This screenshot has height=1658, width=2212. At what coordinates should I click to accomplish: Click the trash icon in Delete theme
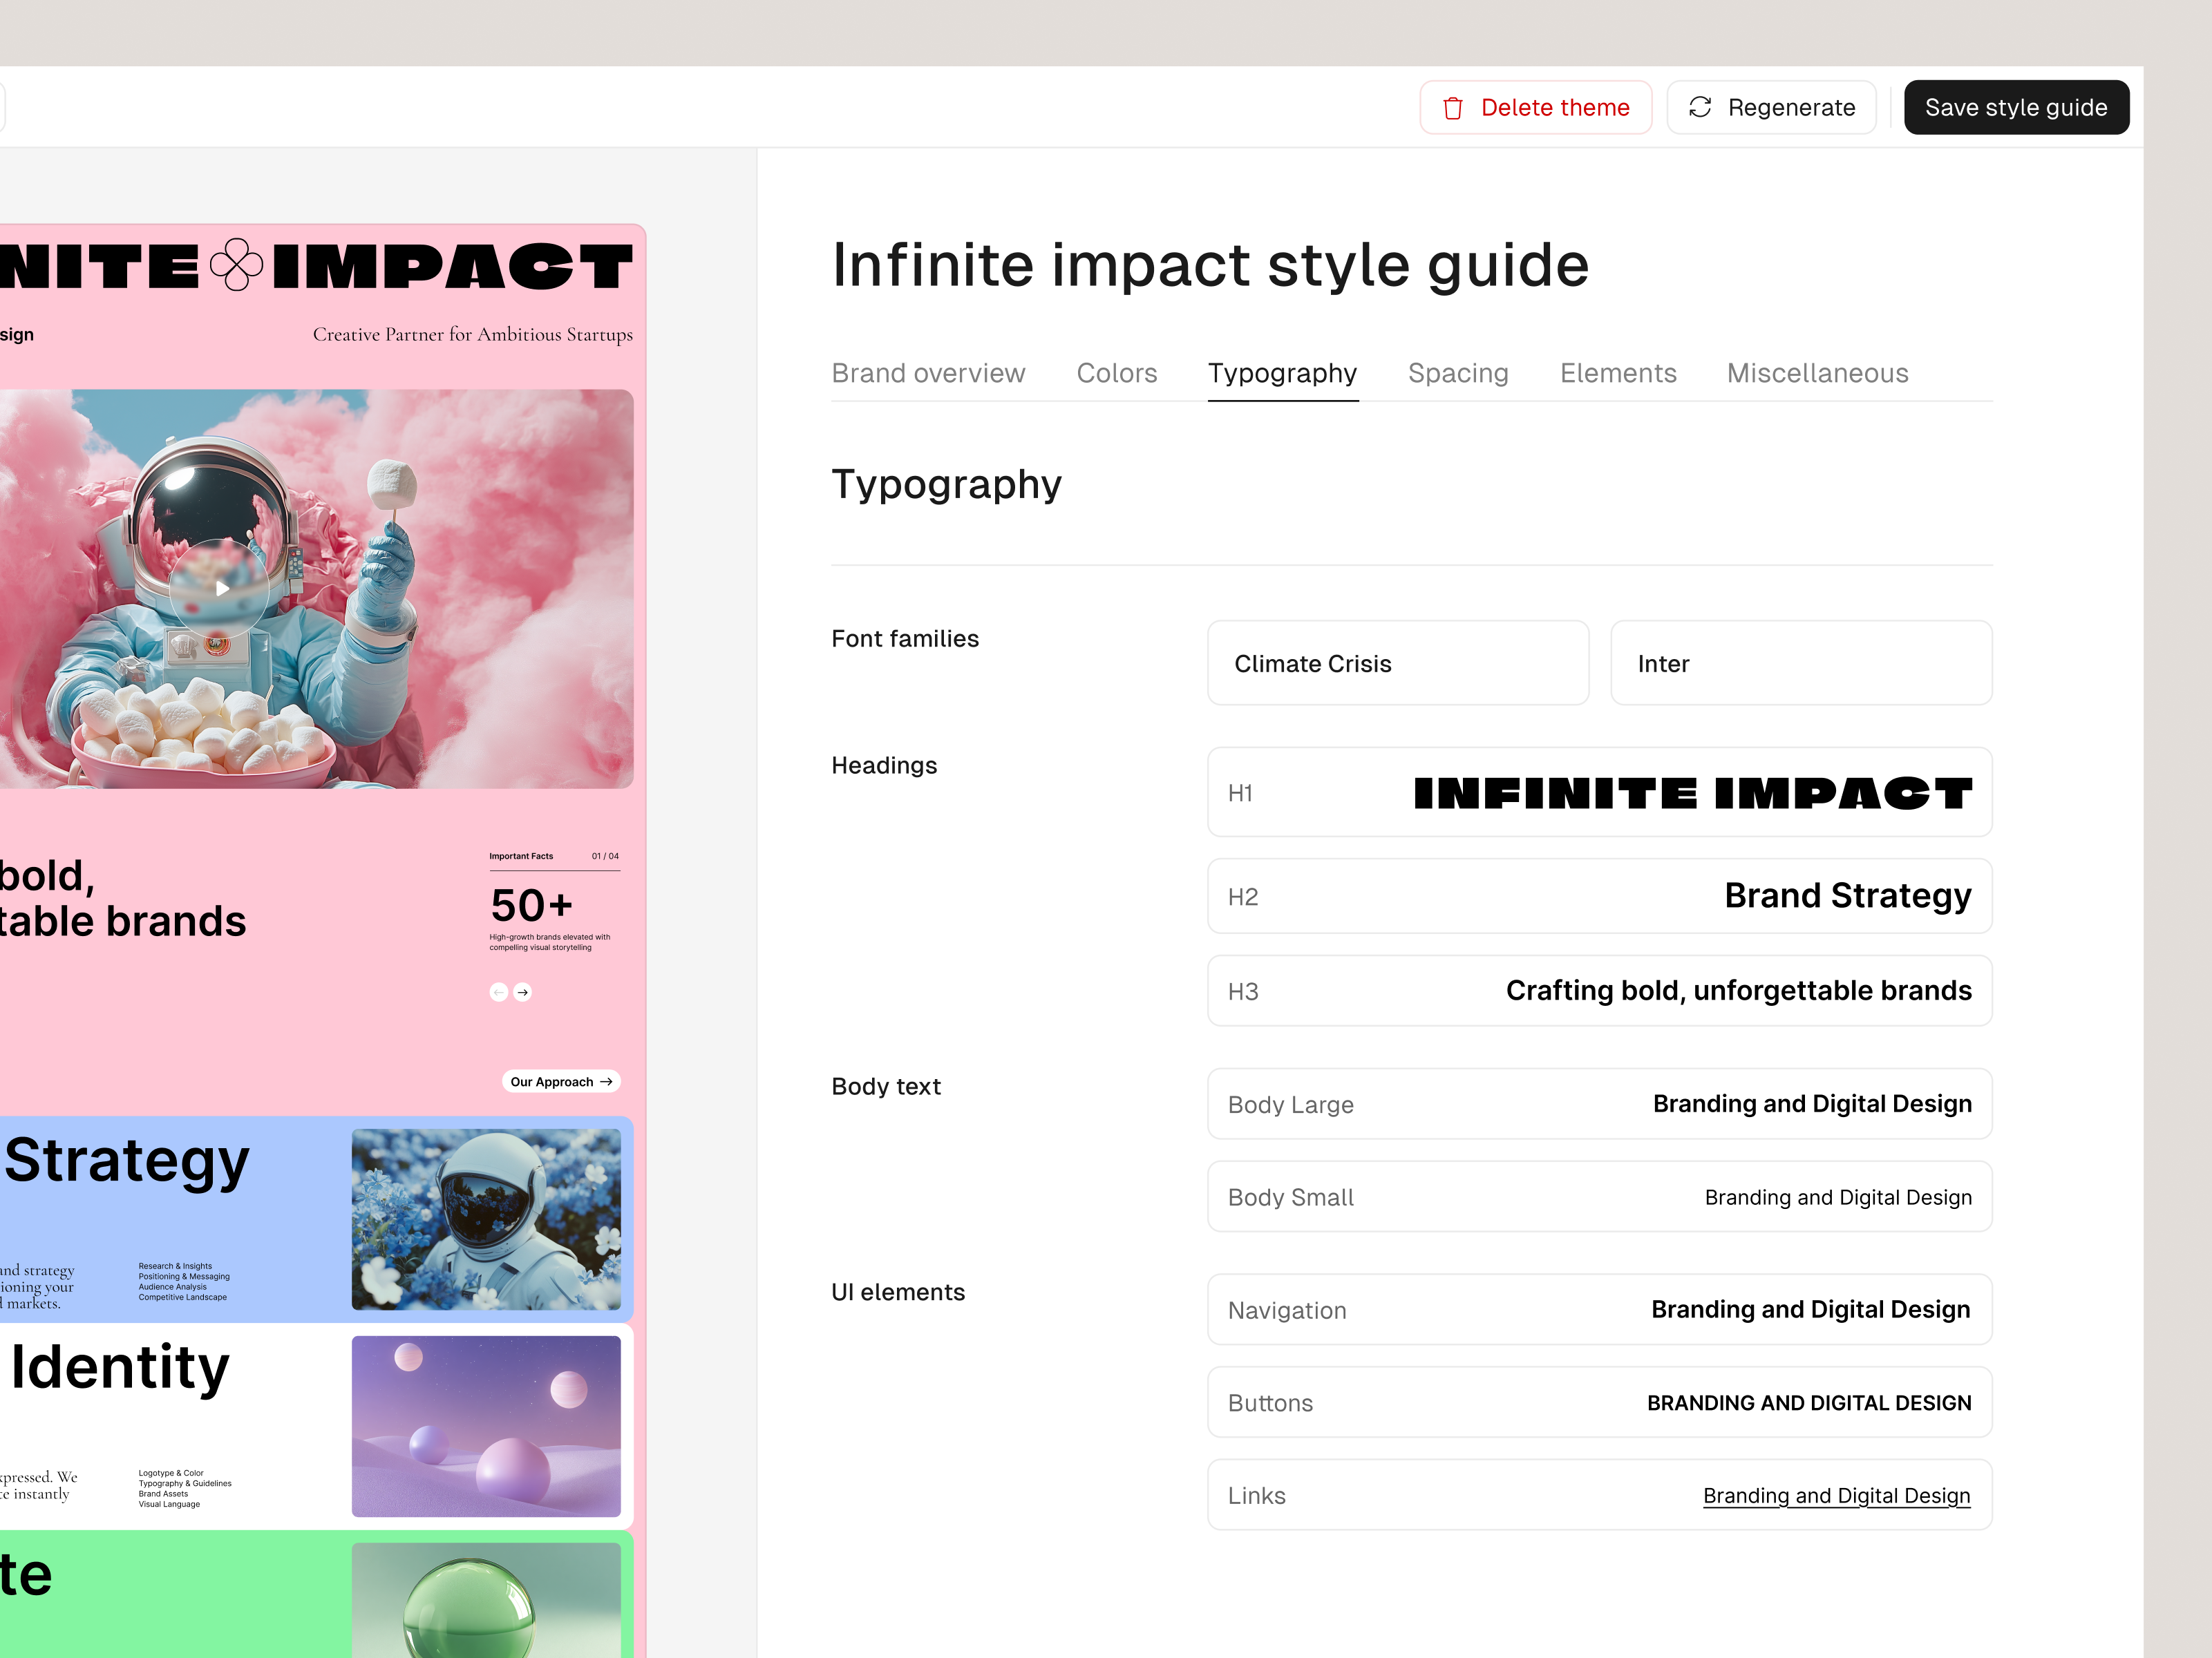(1453, 108)
